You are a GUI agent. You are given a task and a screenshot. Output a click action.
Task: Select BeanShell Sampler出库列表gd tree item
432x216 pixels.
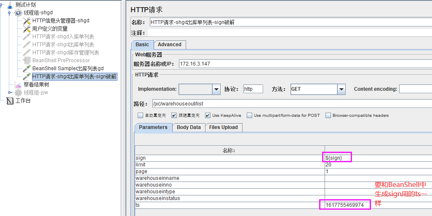[x=68, y=68]
